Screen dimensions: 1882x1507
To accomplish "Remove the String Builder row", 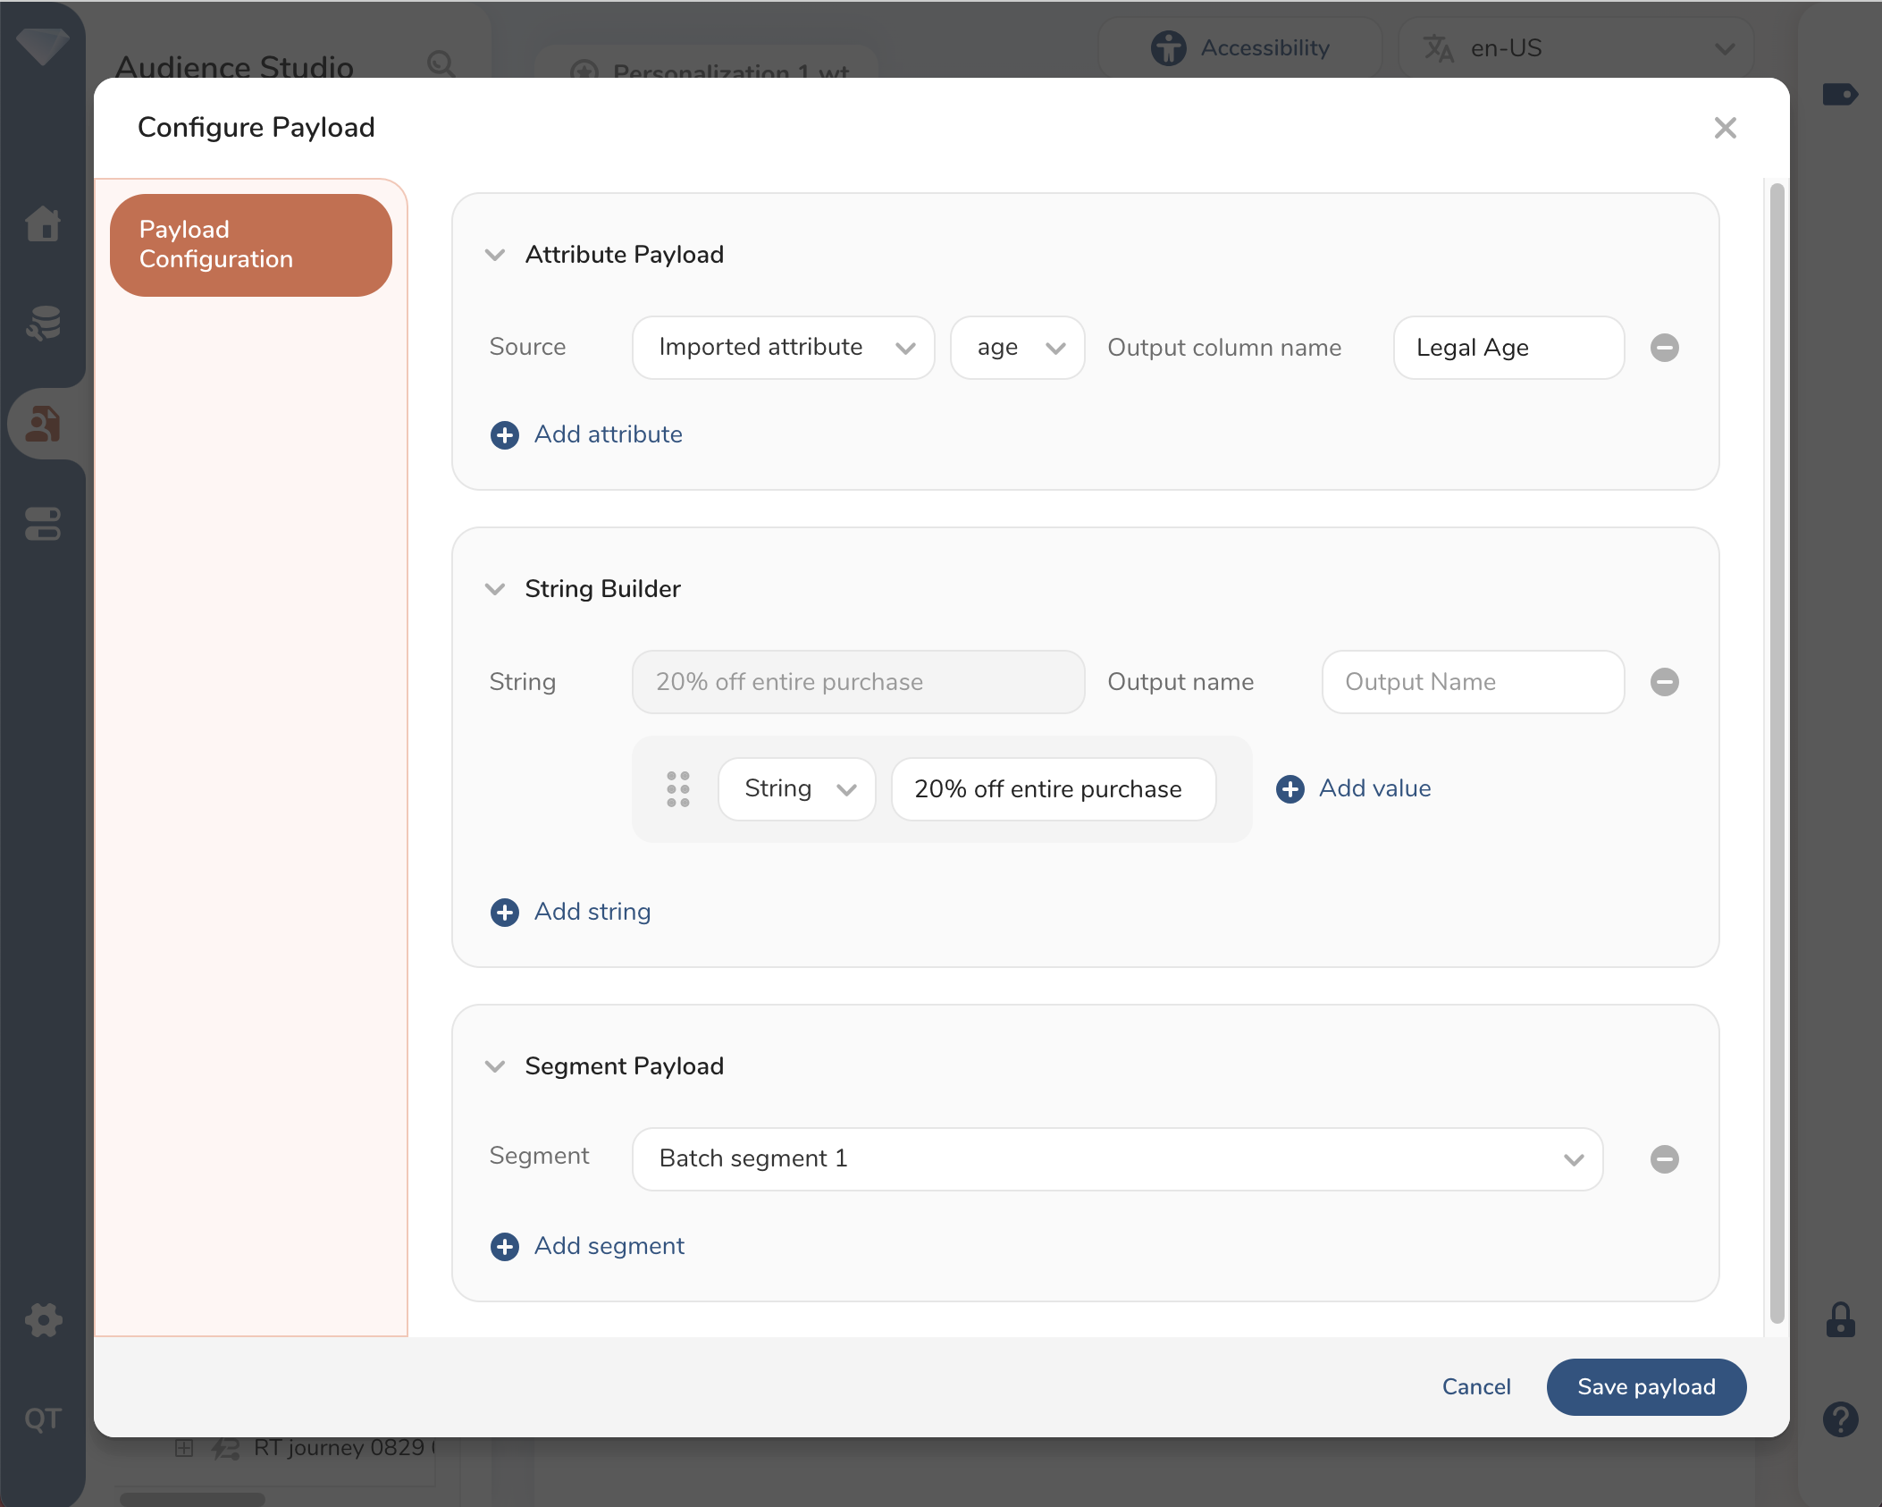I will click(x=1664, y=682).
